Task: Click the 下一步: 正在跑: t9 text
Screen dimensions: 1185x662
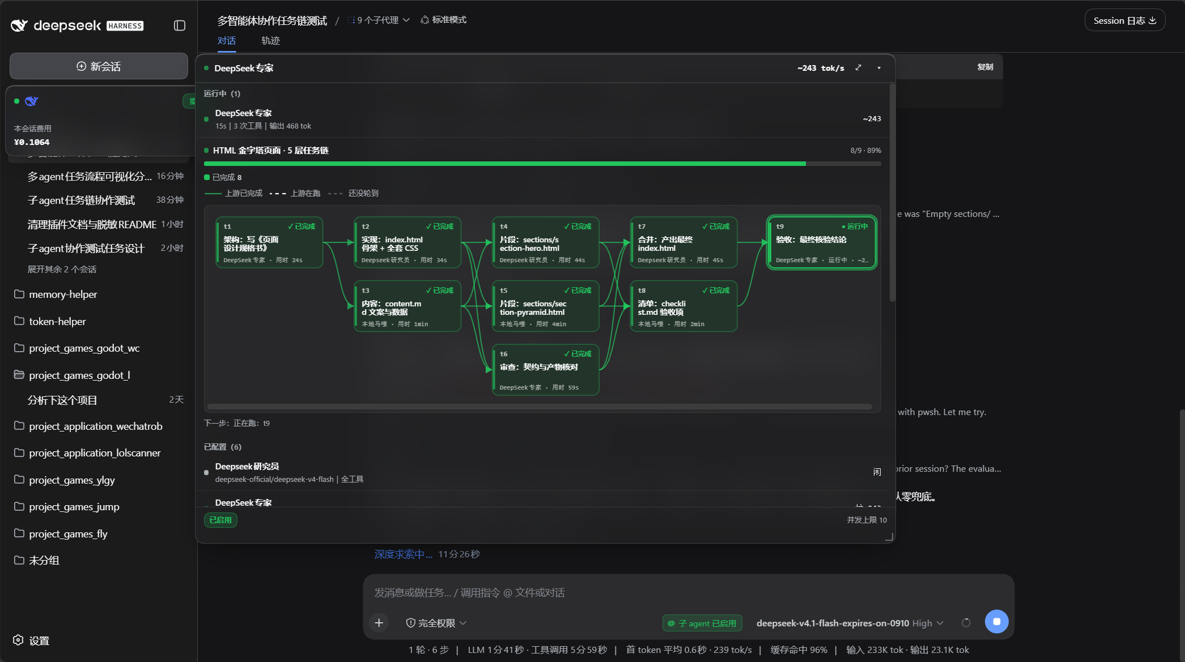Action: point(237,423)
